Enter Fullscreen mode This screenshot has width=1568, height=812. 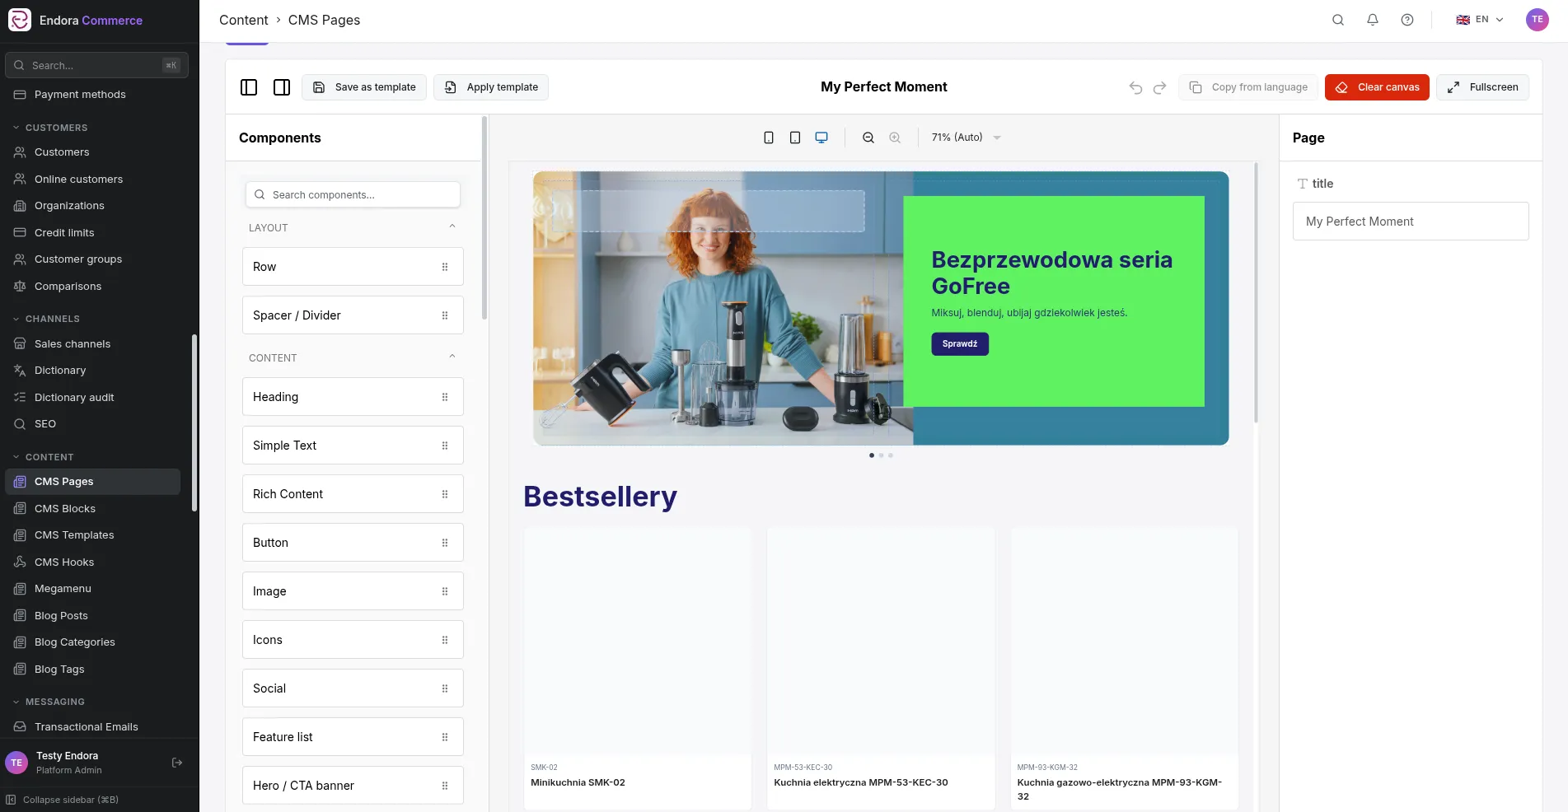(1482, 87)
